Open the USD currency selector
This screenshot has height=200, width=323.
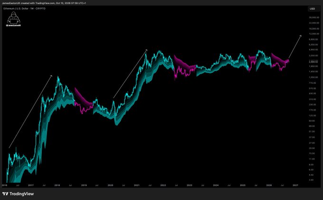tap(313, 9)
